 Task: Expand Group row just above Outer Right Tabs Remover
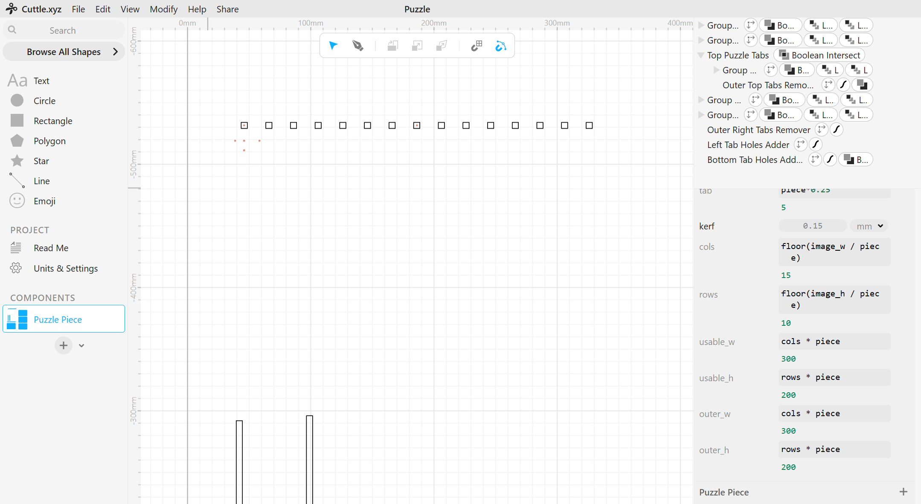[x=701, y=115]
